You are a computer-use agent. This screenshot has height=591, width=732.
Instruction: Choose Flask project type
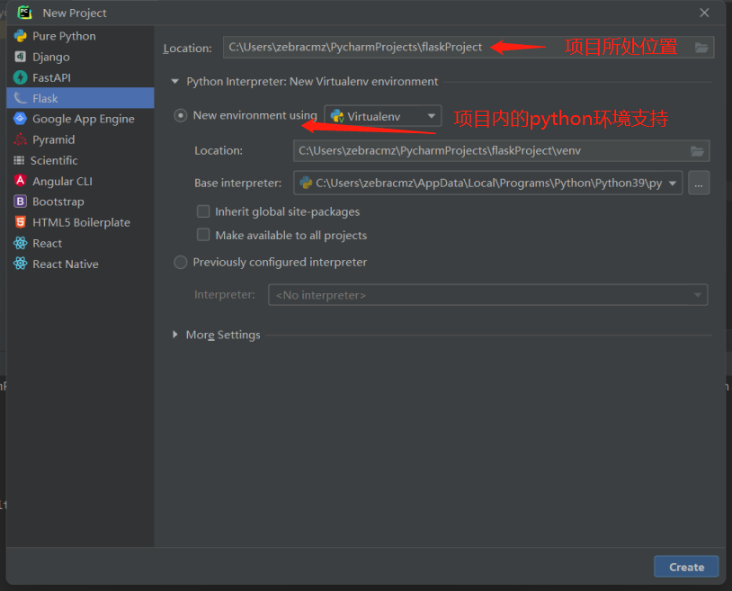point(80,98)
